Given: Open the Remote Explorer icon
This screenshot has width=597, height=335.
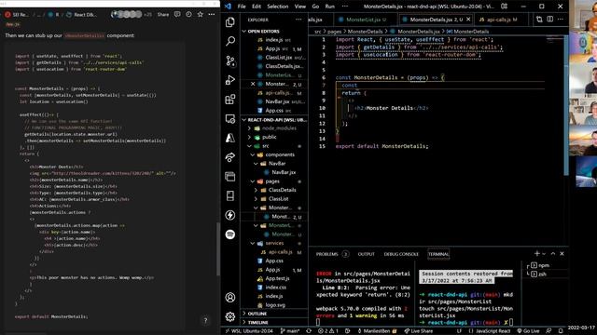Looking at the screenshot, I should pos(230,119).
